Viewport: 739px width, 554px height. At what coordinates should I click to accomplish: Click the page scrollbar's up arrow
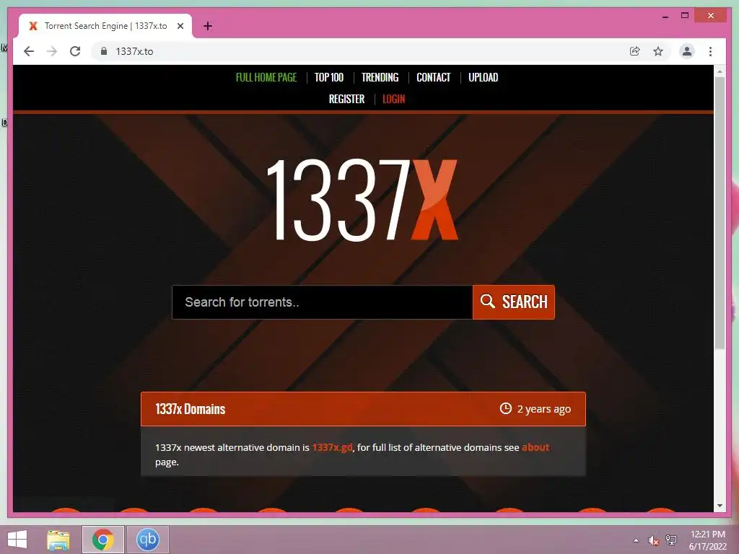(x=720, y=71)
